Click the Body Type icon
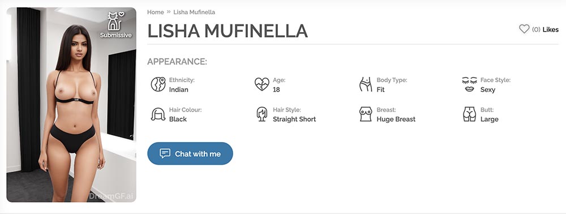566x214 pixels. coord(365,84)
